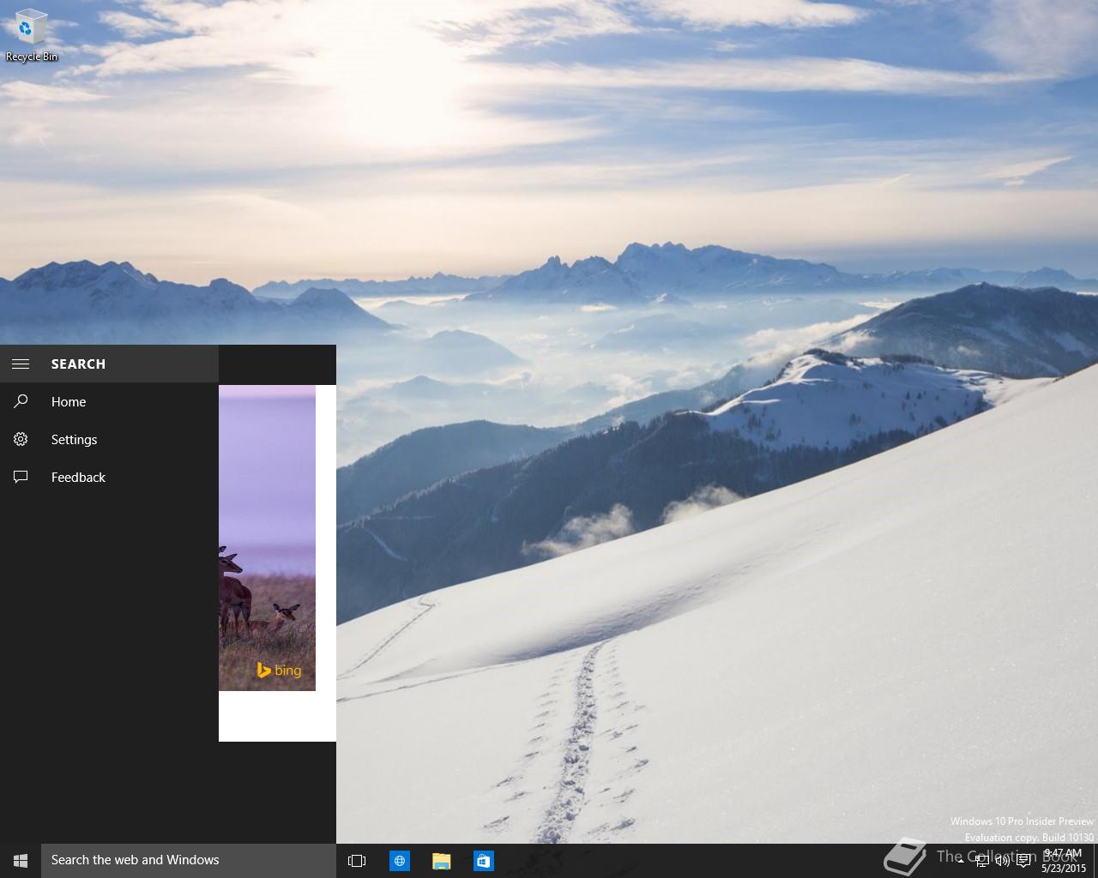The height and width of the screenshot is (878, 1098).
Task: Open Task View from taskbar
Action: coord(357,860)
